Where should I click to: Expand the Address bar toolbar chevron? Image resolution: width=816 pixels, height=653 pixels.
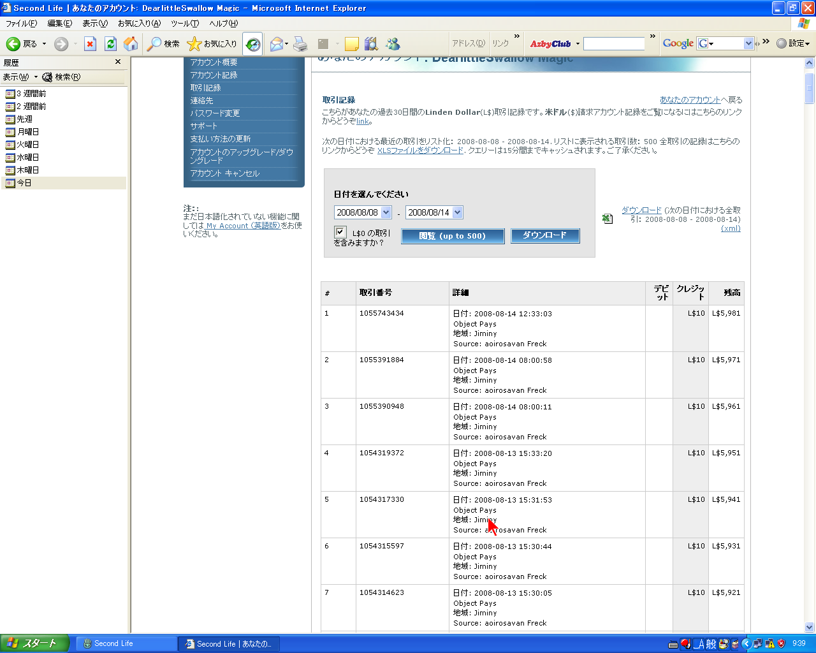coord(517,37)
